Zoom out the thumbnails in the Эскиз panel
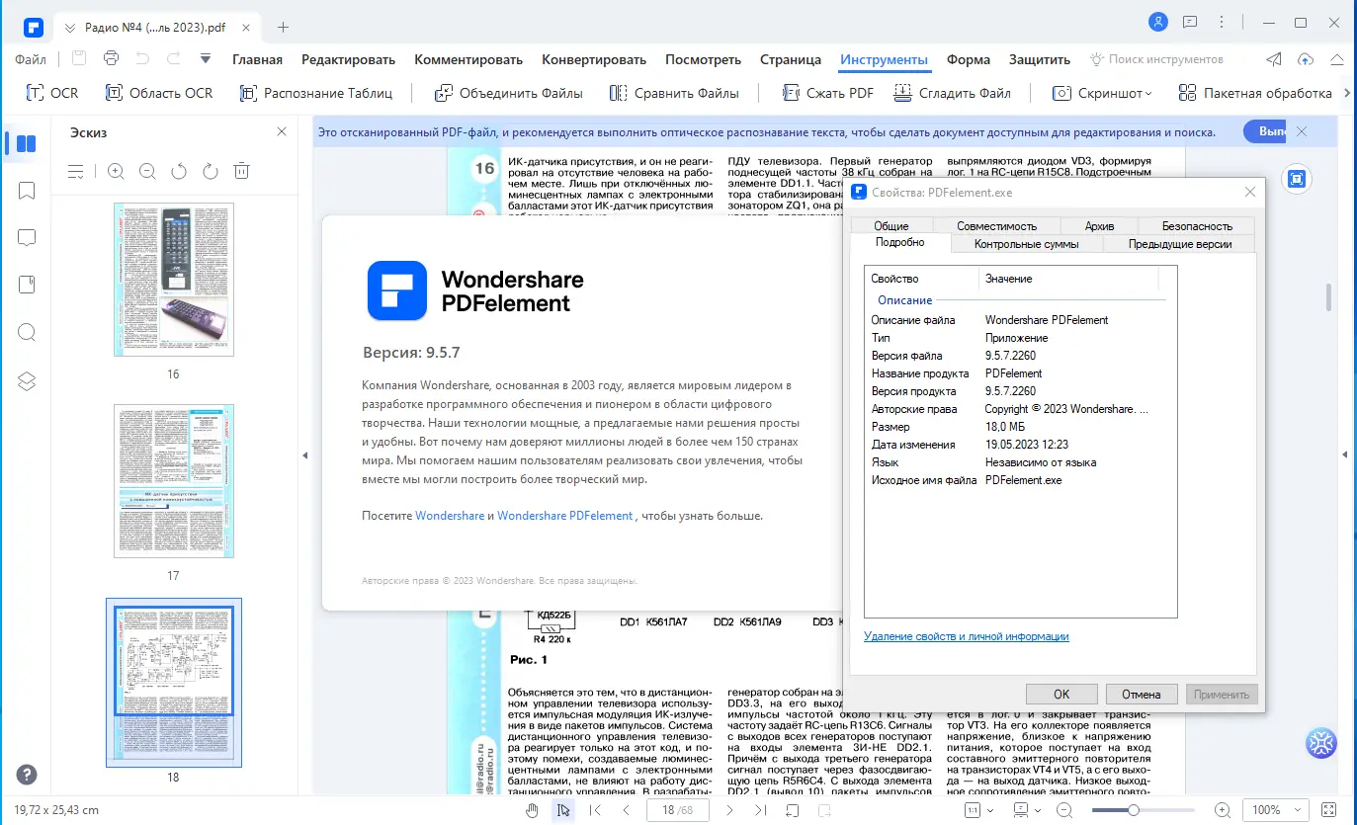Screen dimensions: 1357x825 tap(147, 171)
